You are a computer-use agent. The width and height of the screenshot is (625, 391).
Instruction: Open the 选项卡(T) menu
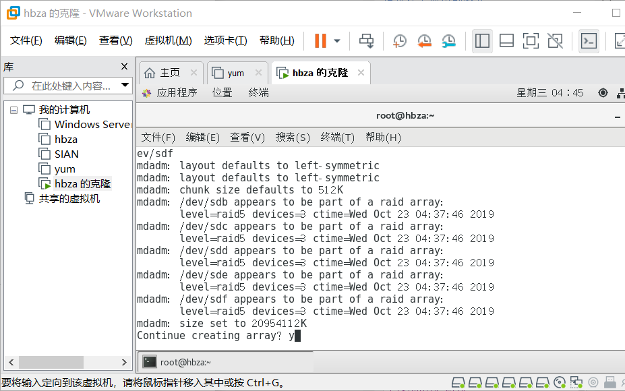click(x=226, y=40)
